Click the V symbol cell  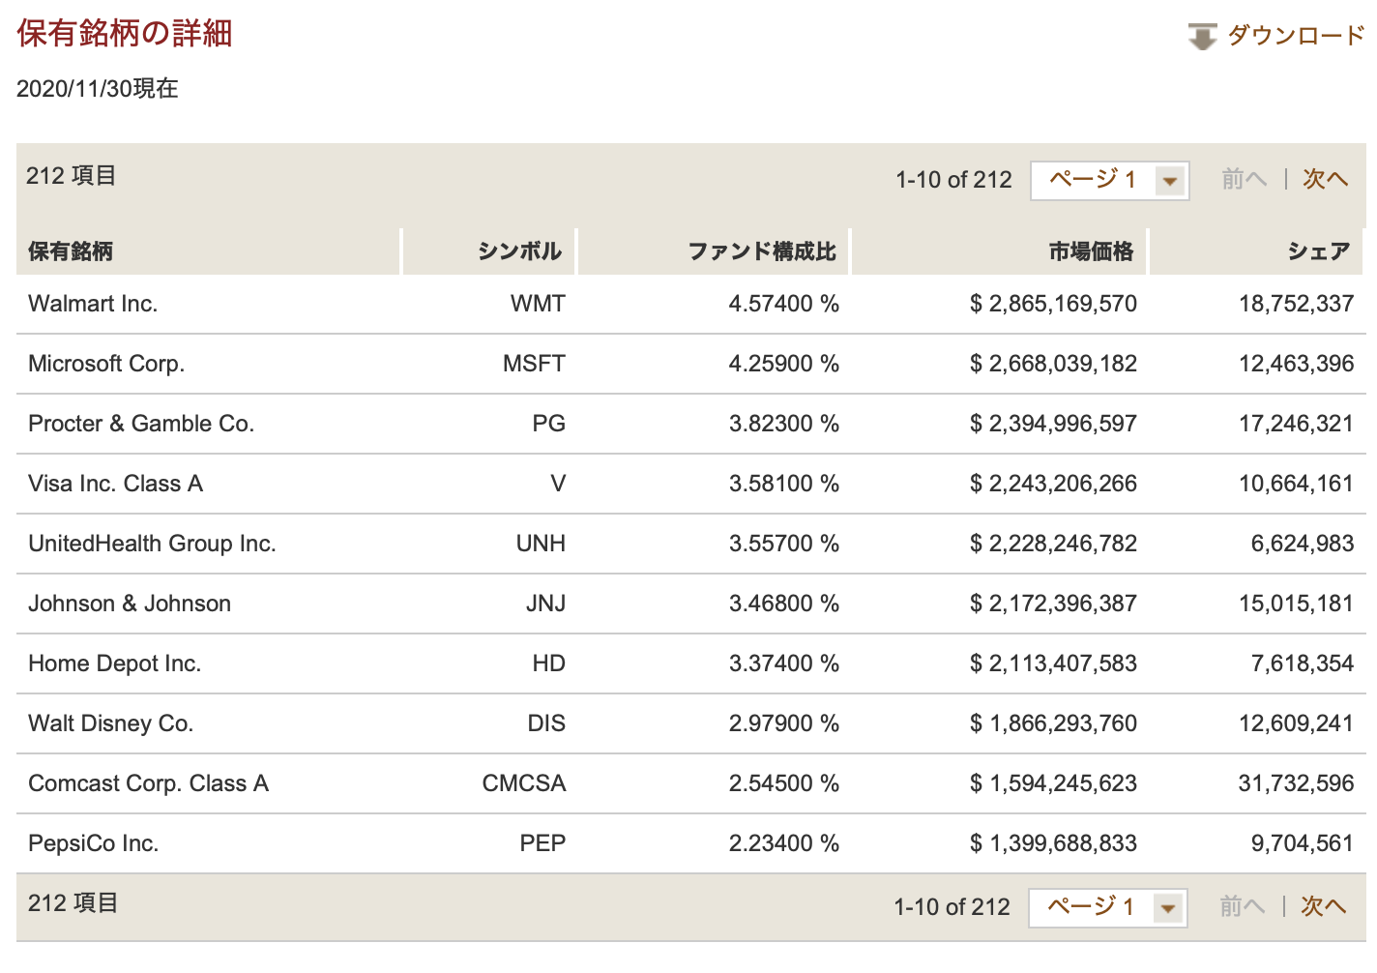(x=558, y=484)
